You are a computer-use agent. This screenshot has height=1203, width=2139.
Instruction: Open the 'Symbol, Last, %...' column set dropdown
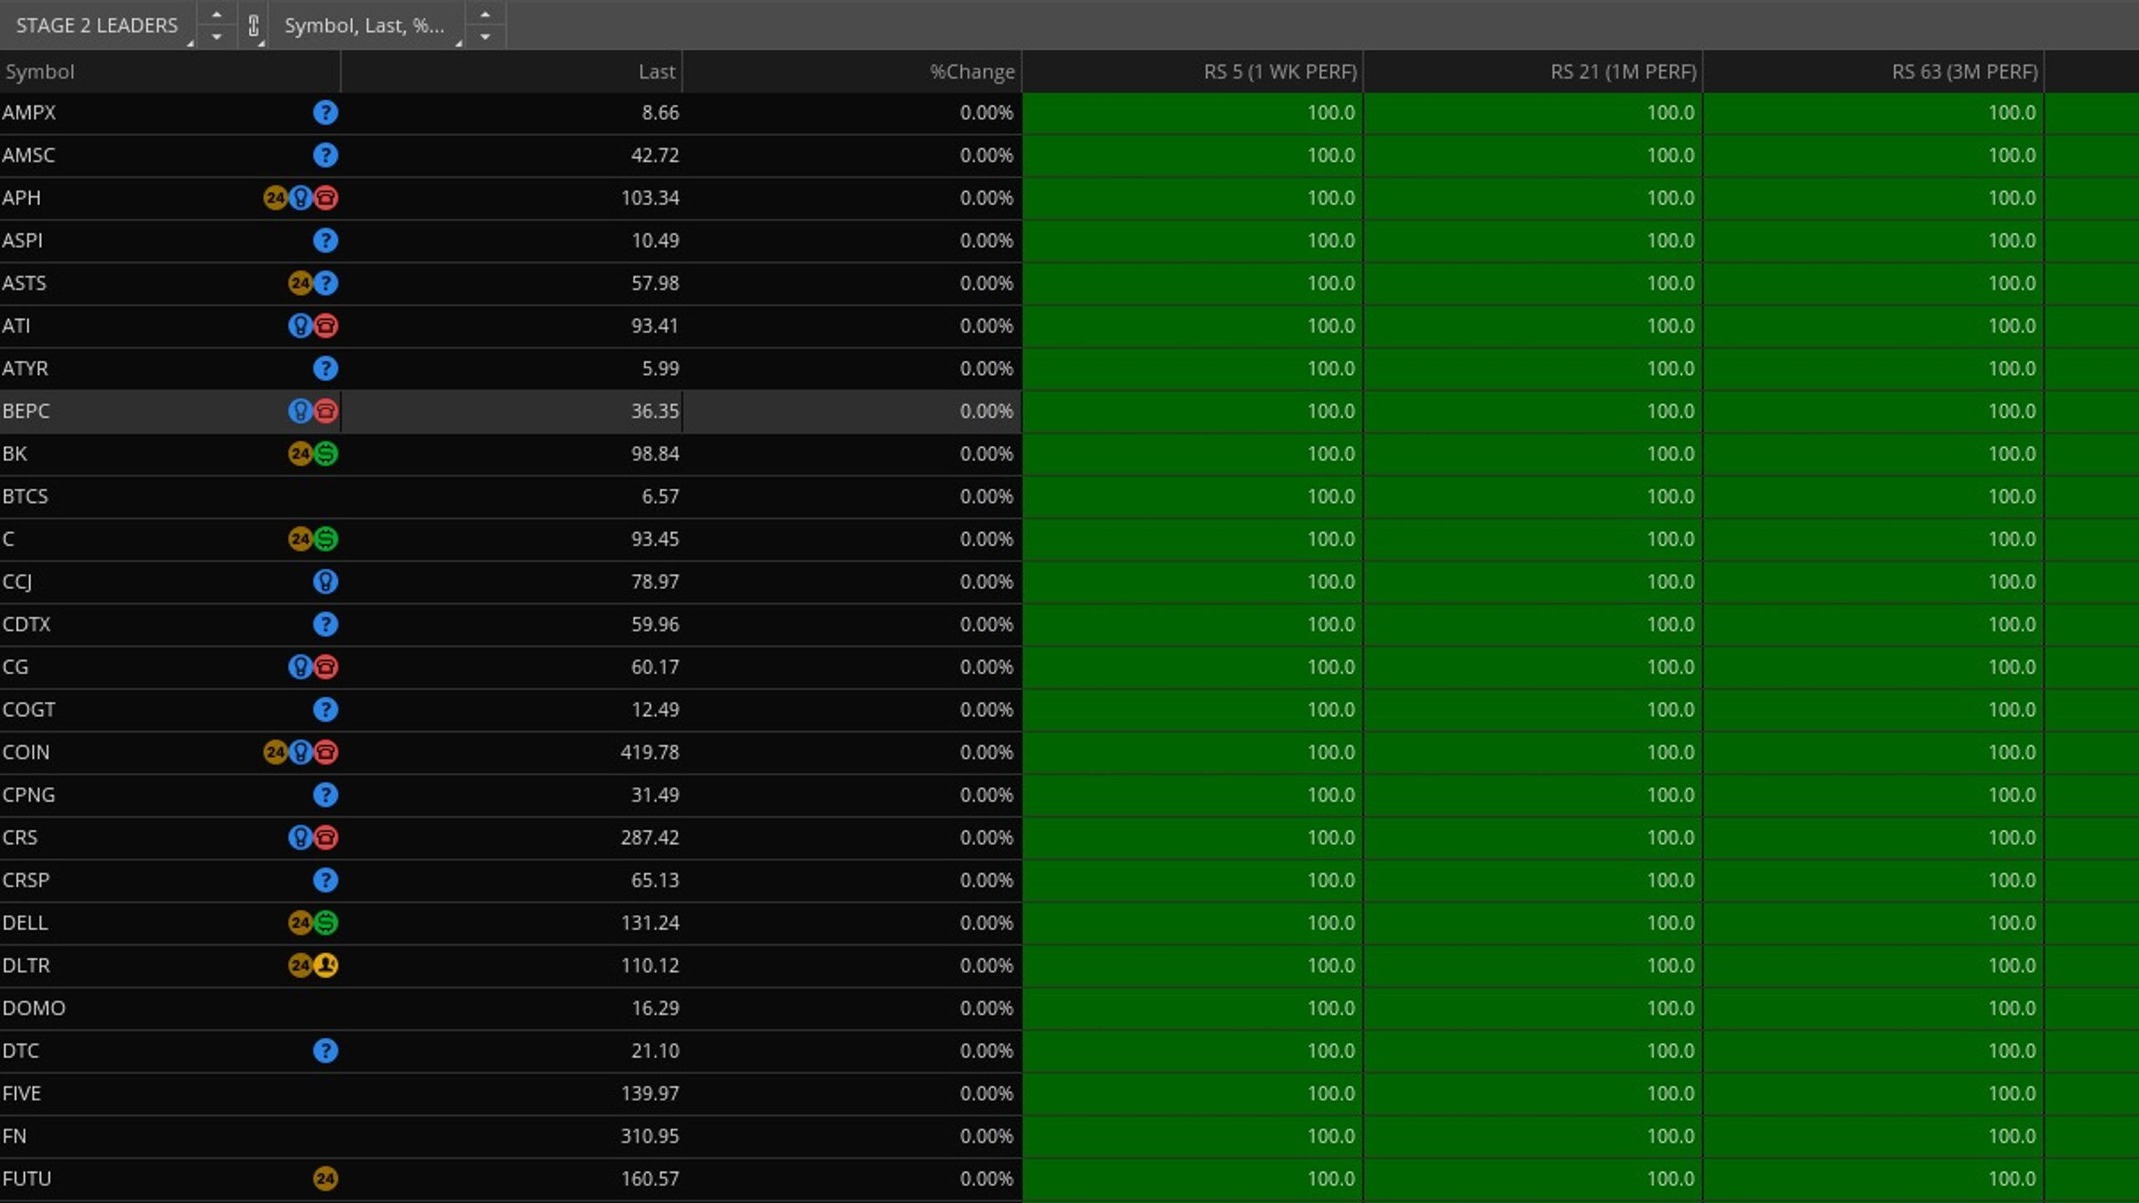[x=366, y=25]
